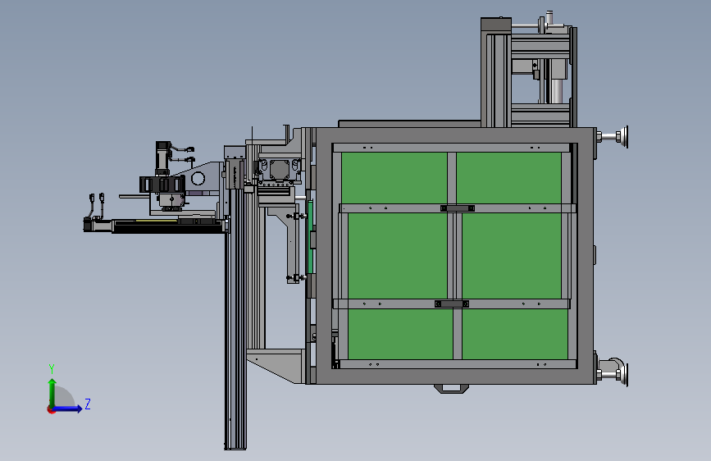
Task: Select the lower black latch on the cabinet's center bar
Action: [x=452, y=304]
